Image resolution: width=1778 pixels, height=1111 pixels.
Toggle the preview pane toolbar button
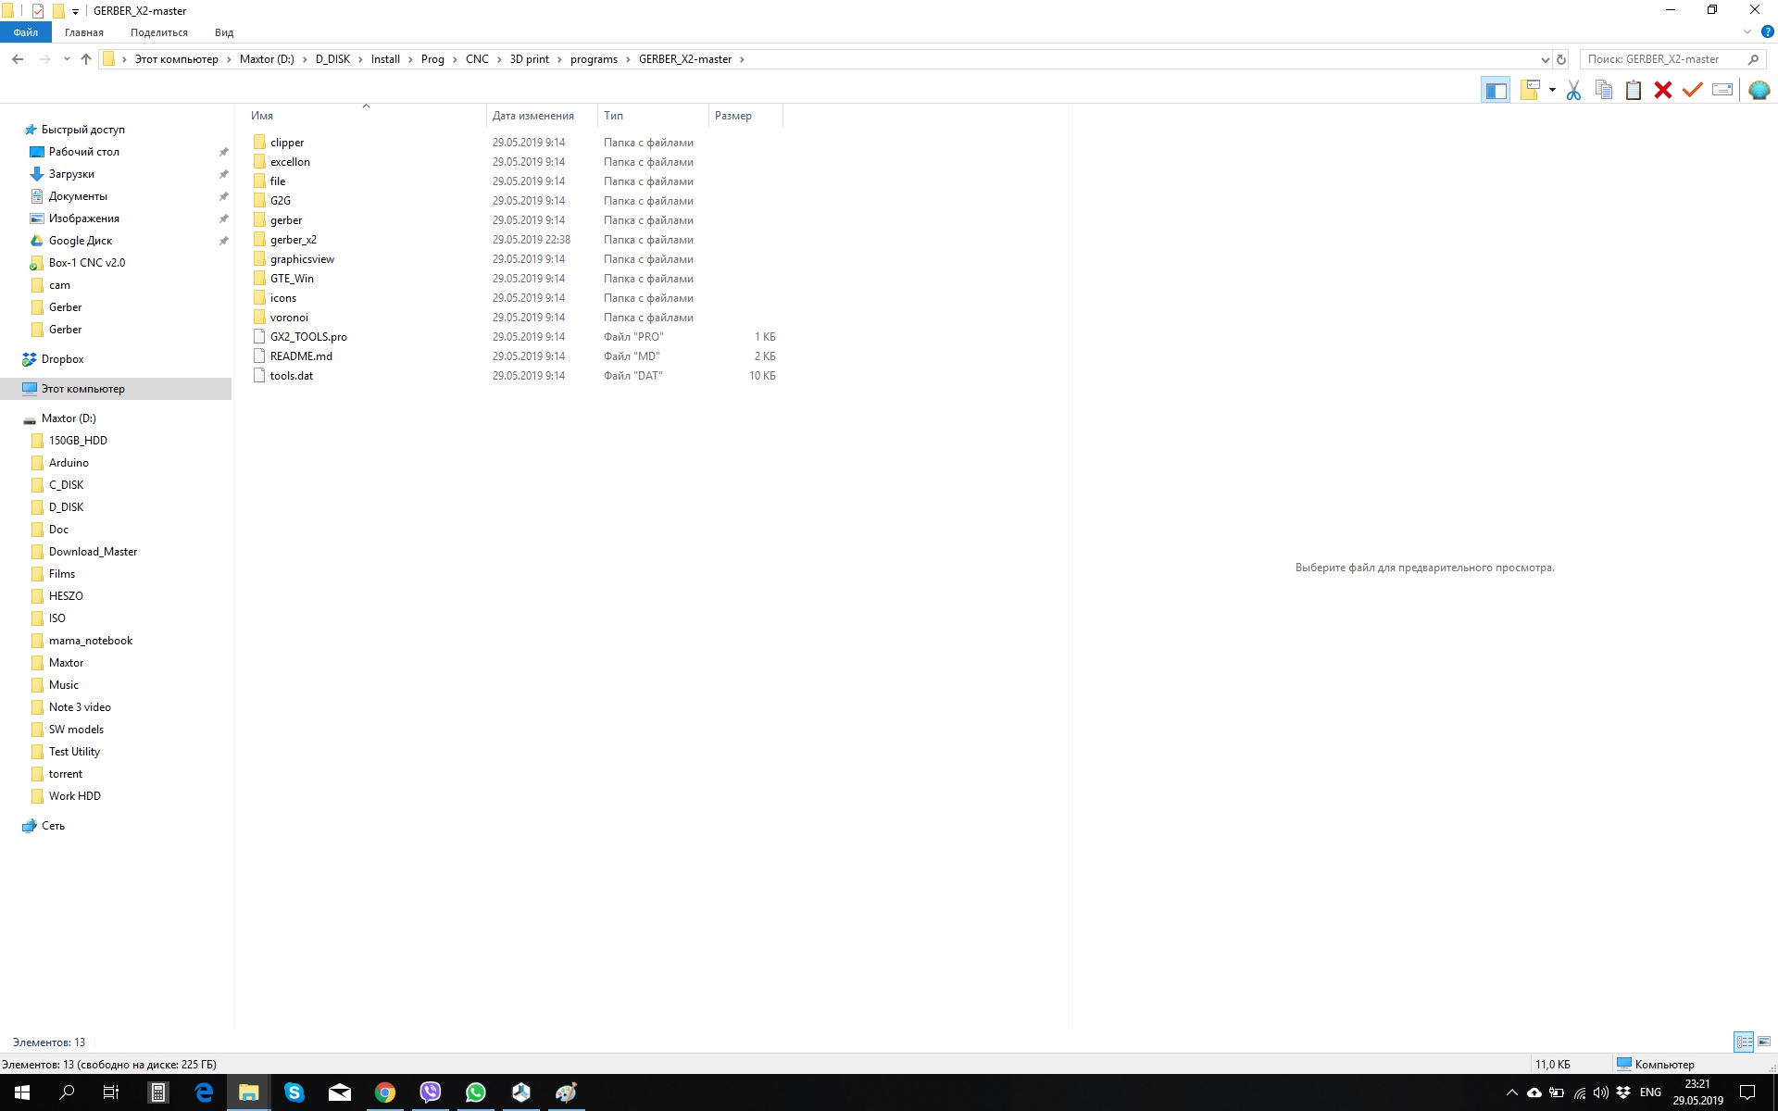pyautogui.click(x=1496, y=90)
